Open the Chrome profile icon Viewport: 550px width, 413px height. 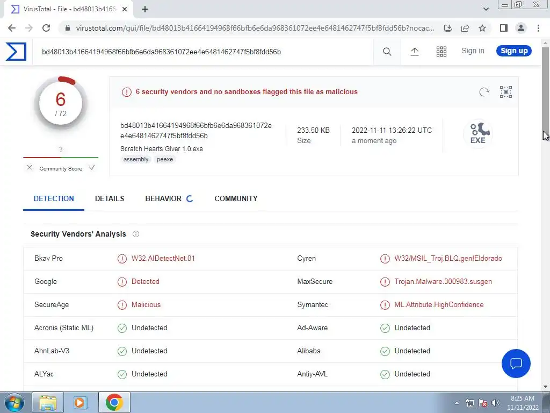pos(521,28)
